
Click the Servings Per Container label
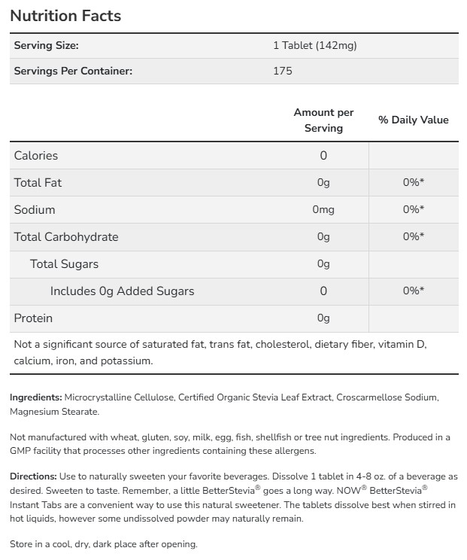73,71
